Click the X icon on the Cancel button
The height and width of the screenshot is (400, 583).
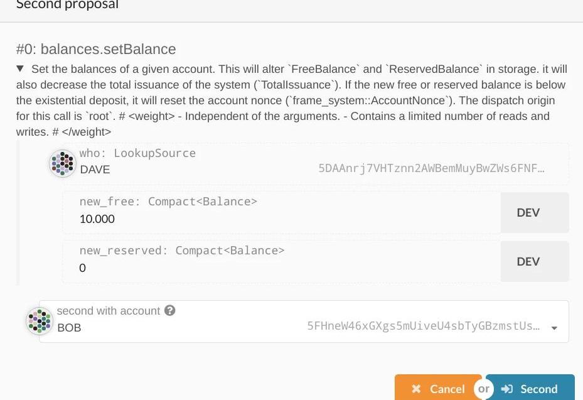(x=416, y=389)
